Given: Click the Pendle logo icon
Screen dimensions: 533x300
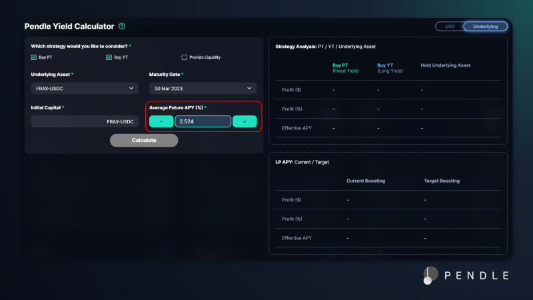Looking at the screenshot, I should [431, 275].
